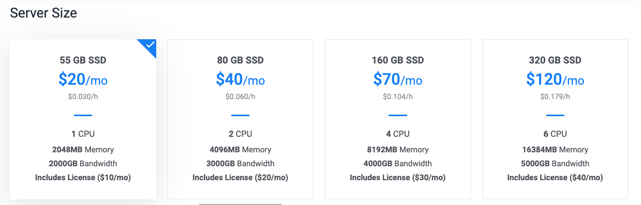The width and height of the screenshot is (641, 205).
Task: Click the 5000GB Bandwidth line
Action: pos(555,164)
